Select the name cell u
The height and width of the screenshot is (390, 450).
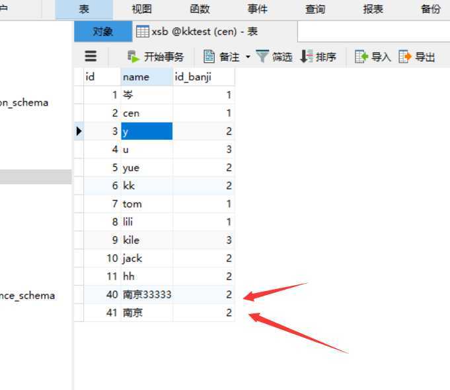(x=147, y=149)
